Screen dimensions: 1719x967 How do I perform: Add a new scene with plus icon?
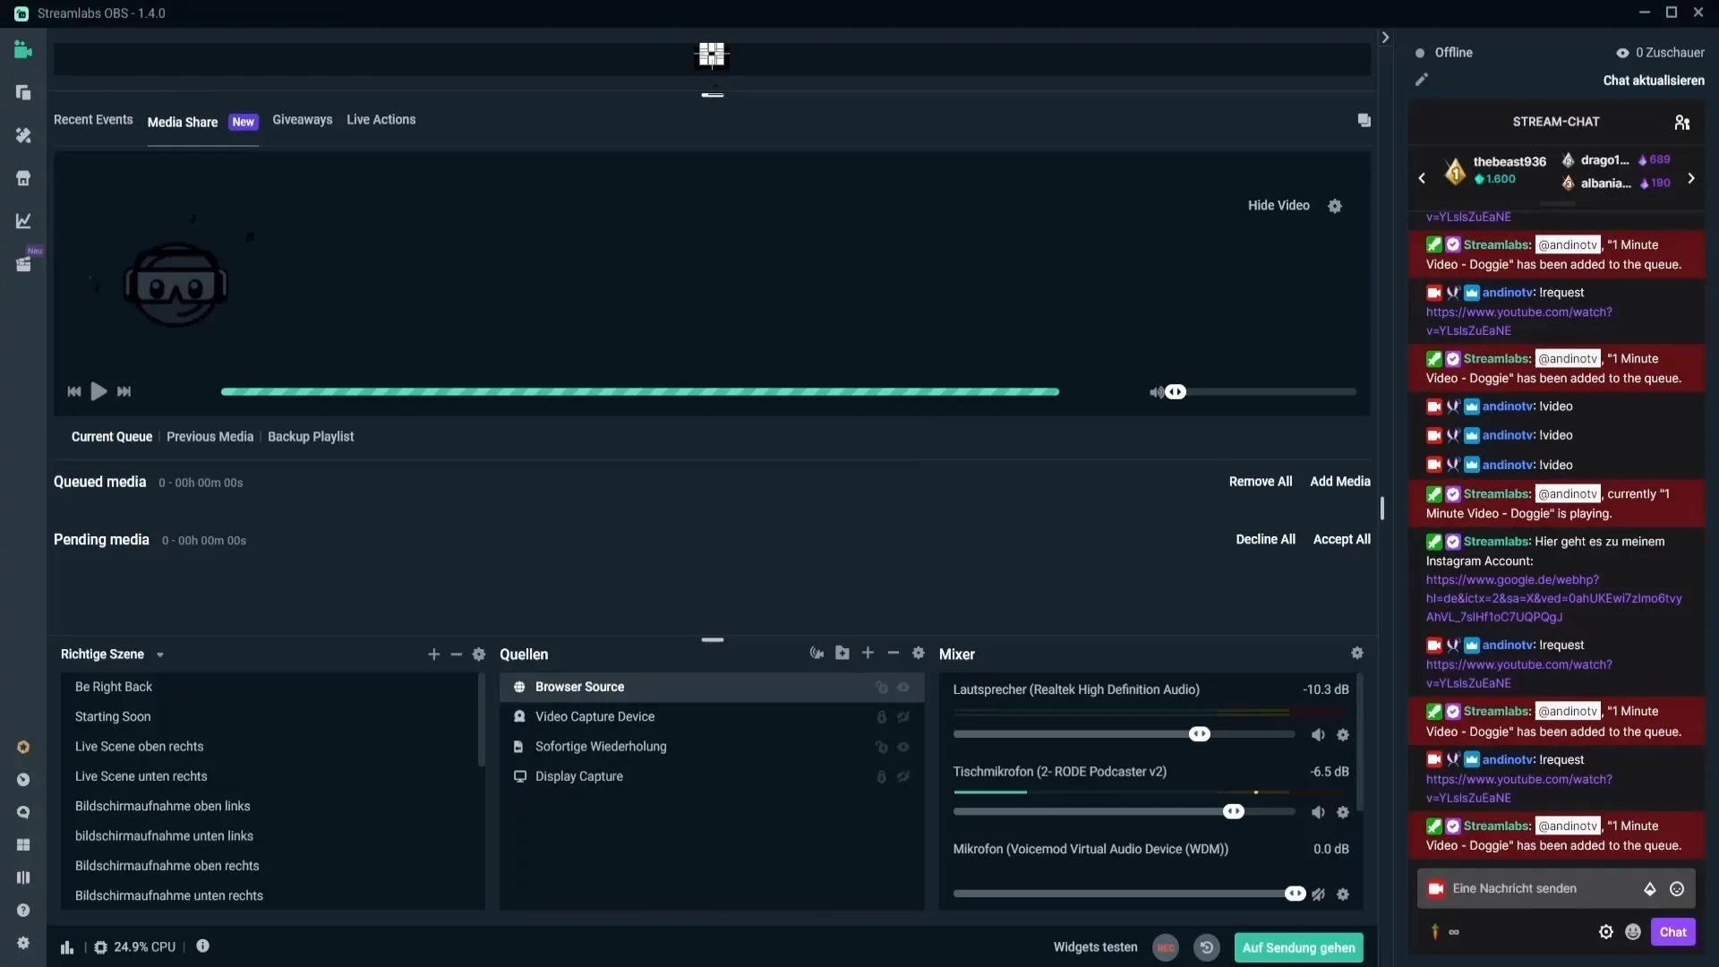pos(433,655)
